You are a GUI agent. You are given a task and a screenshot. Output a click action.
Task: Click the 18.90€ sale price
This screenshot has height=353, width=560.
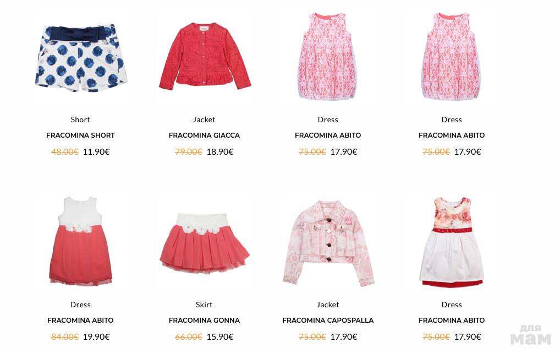point(220,152)
